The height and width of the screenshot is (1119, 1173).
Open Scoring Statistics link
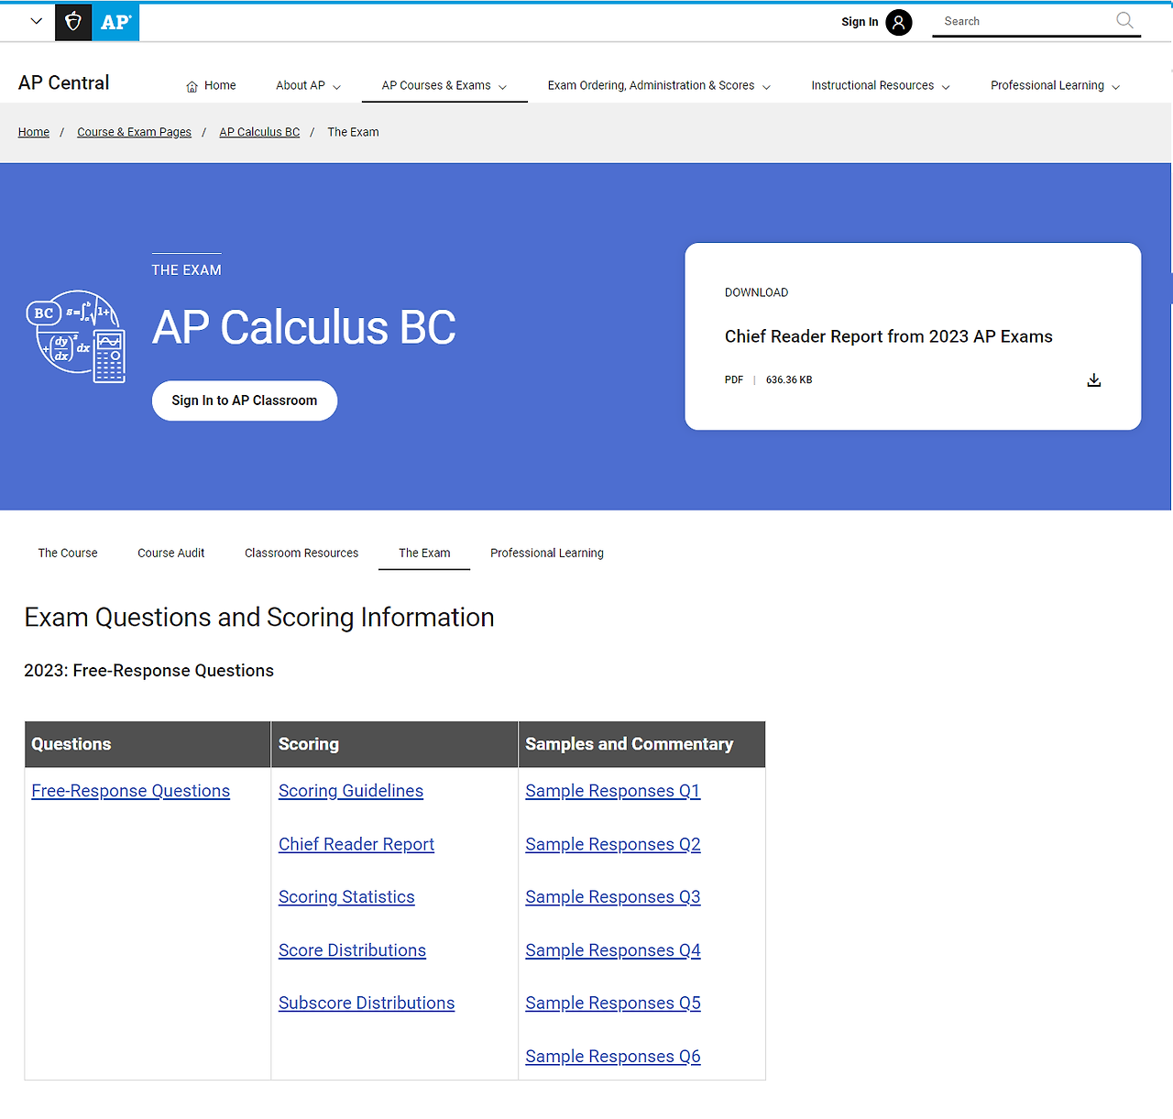point(346,897)
